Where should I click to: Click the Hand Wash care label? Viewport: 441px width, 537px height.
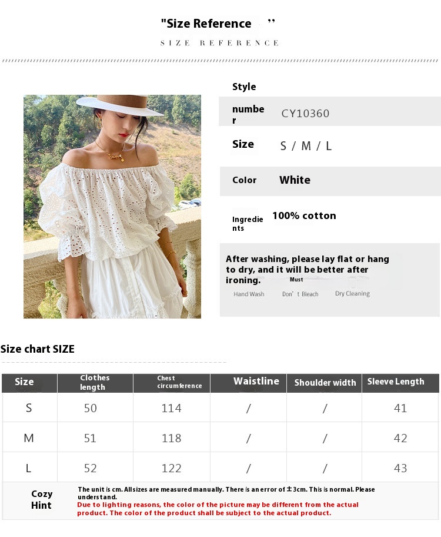click(249, 294)
